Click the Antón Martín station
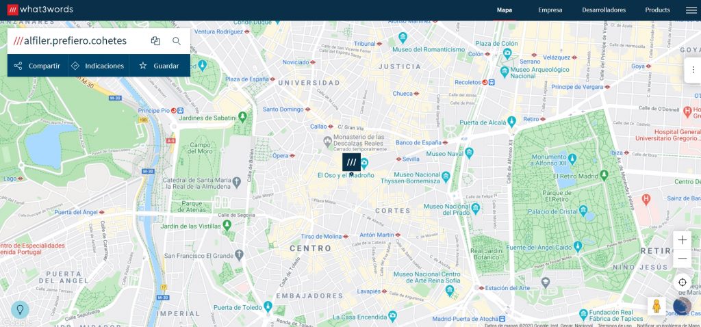 379,235
